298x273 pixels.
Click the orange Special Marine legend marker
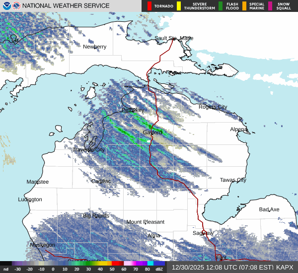pos(244,6)
